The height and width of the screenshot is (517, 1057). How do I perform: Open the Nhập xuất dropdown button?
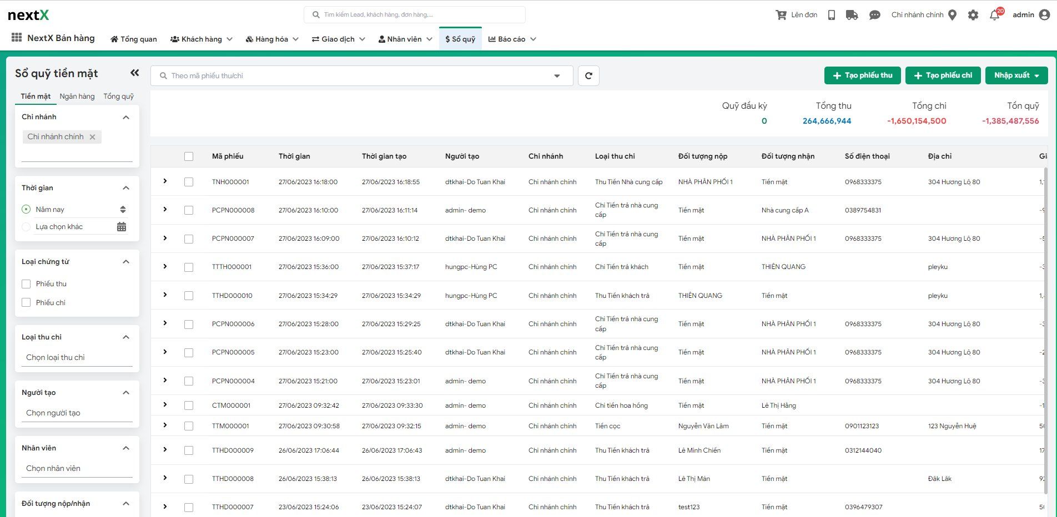[x=1016, y=75]
